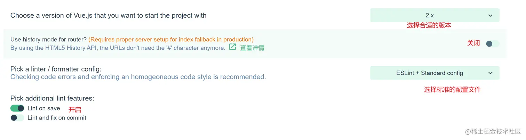
Task: Click the chevron arrow in the ESLint selector
Action: click(x=490, y=73)
